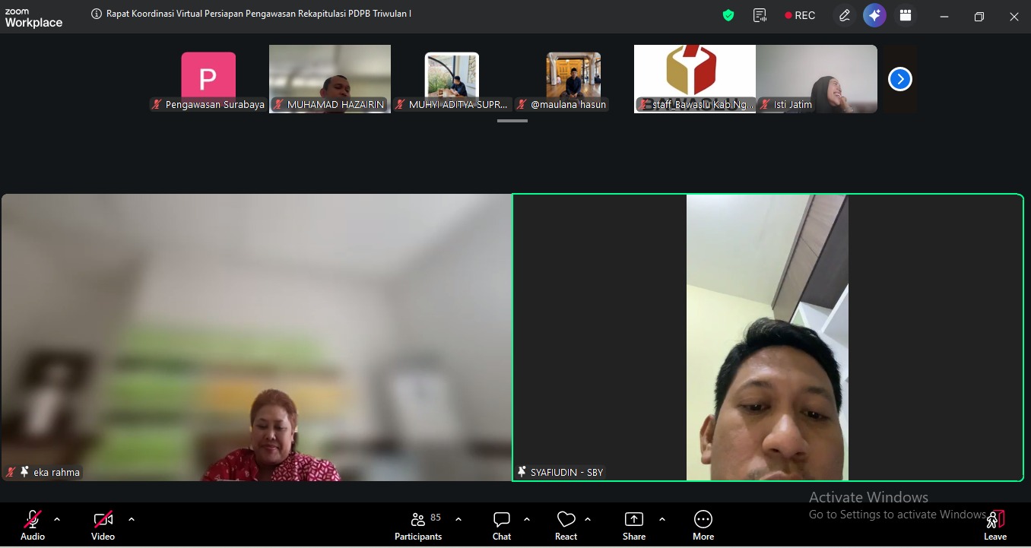This screenshot has width=1031, height=548.
Task: Click the Share screen button
Action: click(633, 525)
